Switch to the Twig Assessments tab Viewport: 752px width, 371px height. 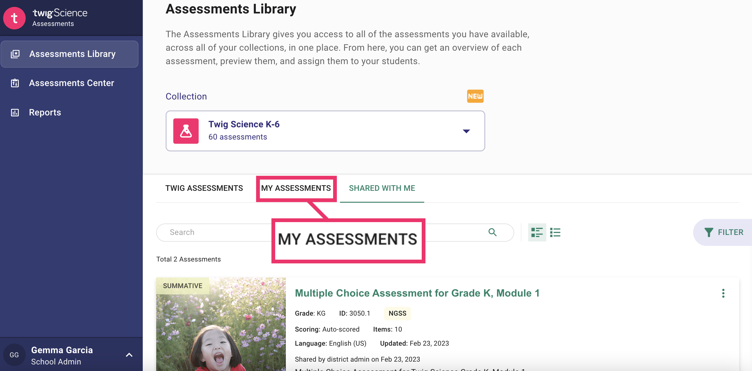click(x=204, y=188)
